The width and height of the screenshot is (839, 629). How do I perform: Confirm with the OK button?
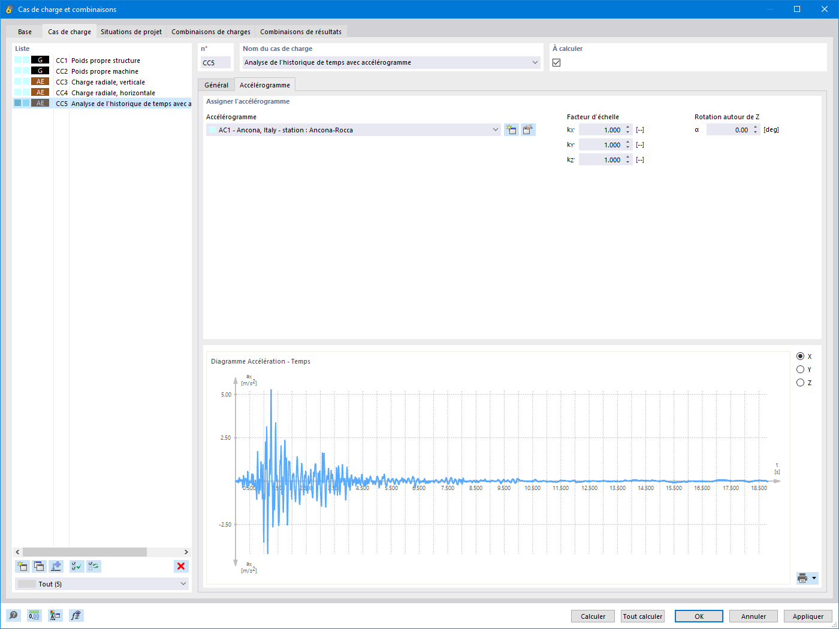click(x=699, y=616)
